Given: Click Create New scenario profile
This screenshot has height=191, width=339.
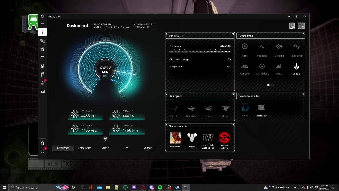Looking at the screenshot, I should click(261, 110).
